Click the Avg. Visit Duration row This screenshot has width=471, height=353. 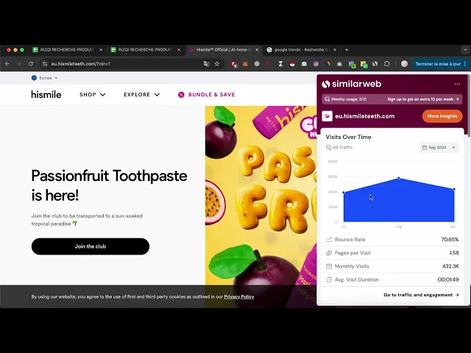[x=392, y=279]
